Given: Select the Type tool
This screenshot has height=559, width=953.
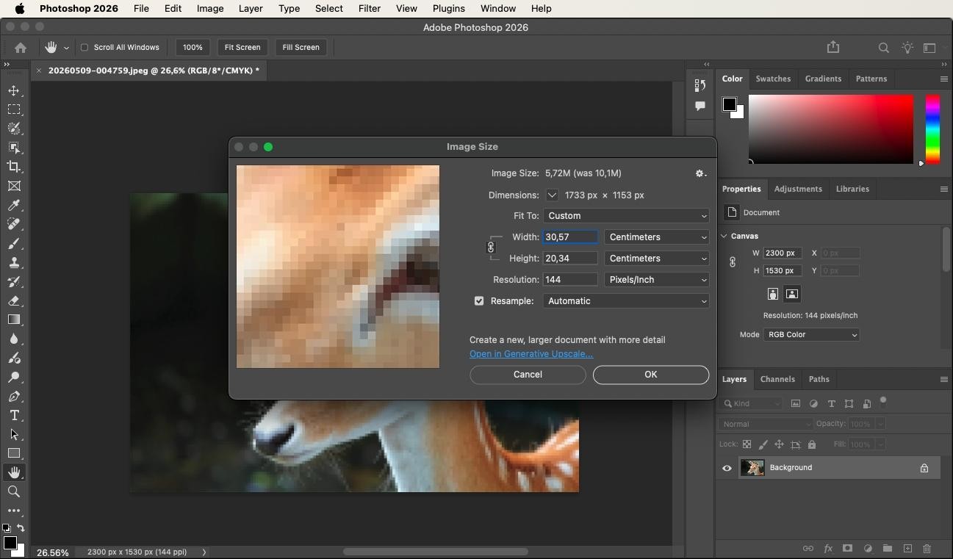Looking at the screenshot, I should 14,415.
